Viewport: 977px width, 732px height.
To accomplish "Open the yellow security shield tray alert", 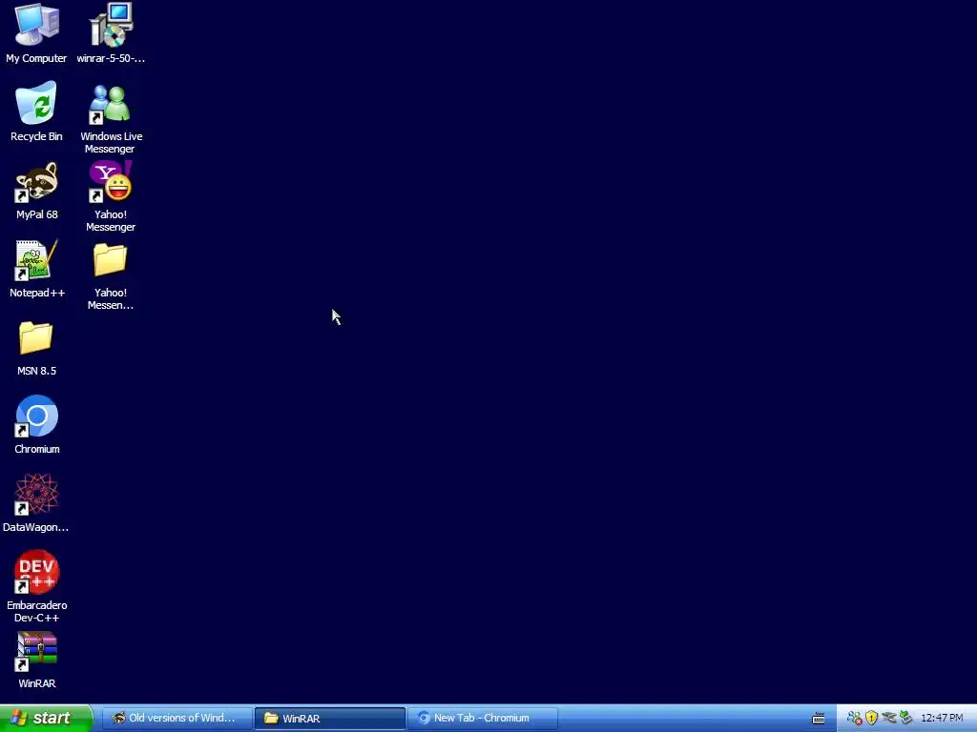I will (872, 719).
